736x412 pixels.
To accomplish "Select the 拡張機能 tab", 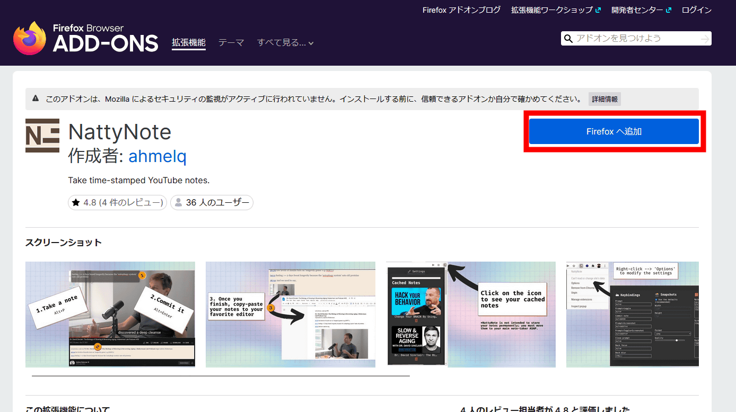I will pos(188,42).
